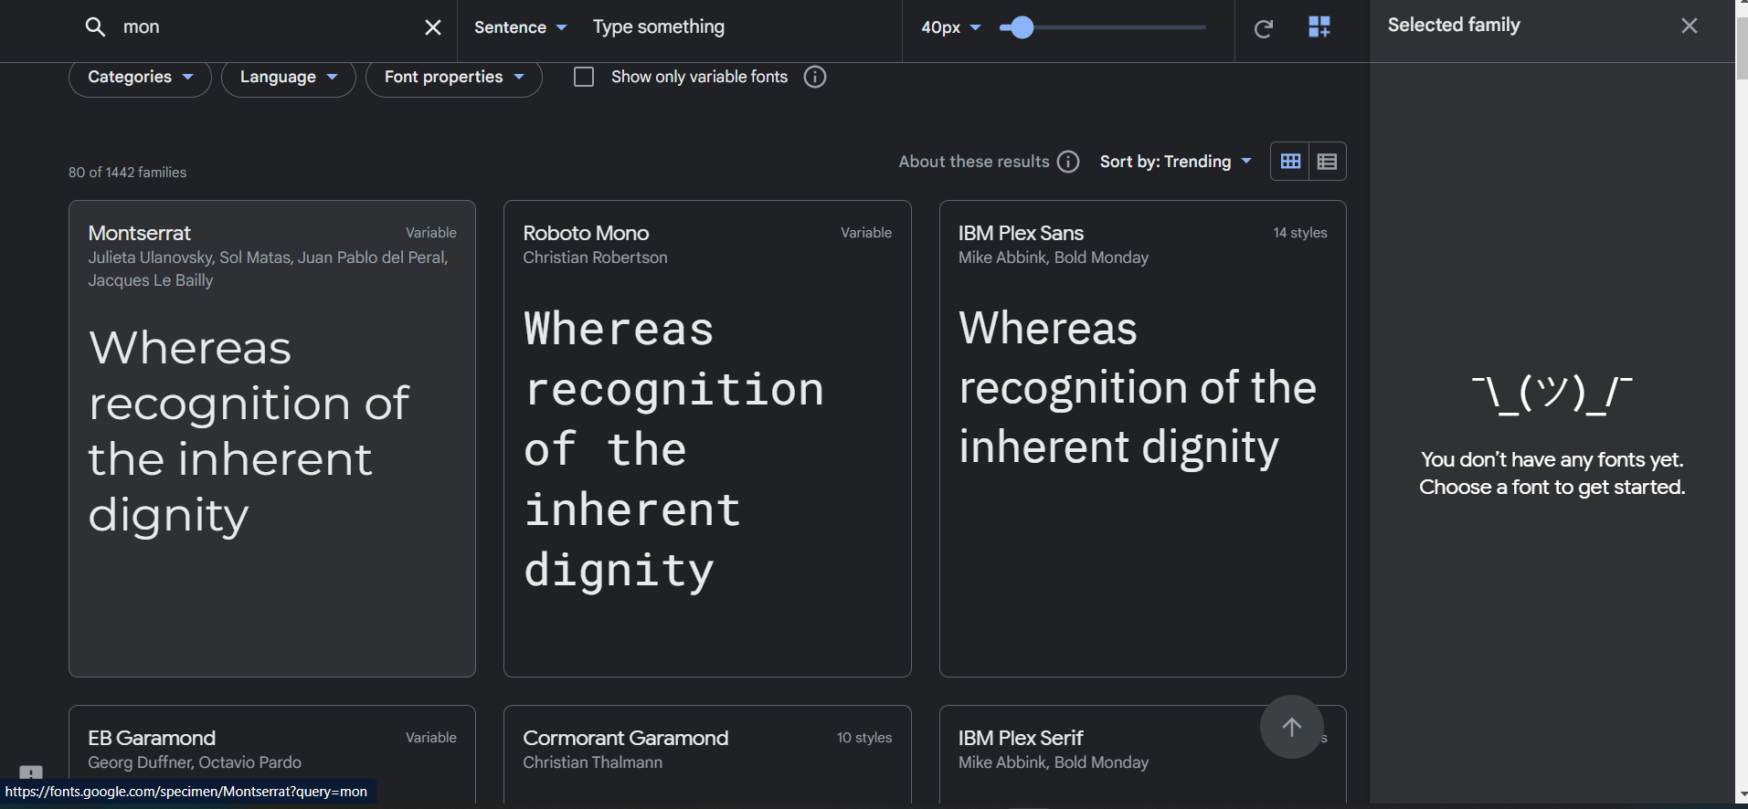The height and width of the screenshot is (809, 1748).
Task: Click the 'Variable' label on EB Garamond
Action: click(431, 738)
